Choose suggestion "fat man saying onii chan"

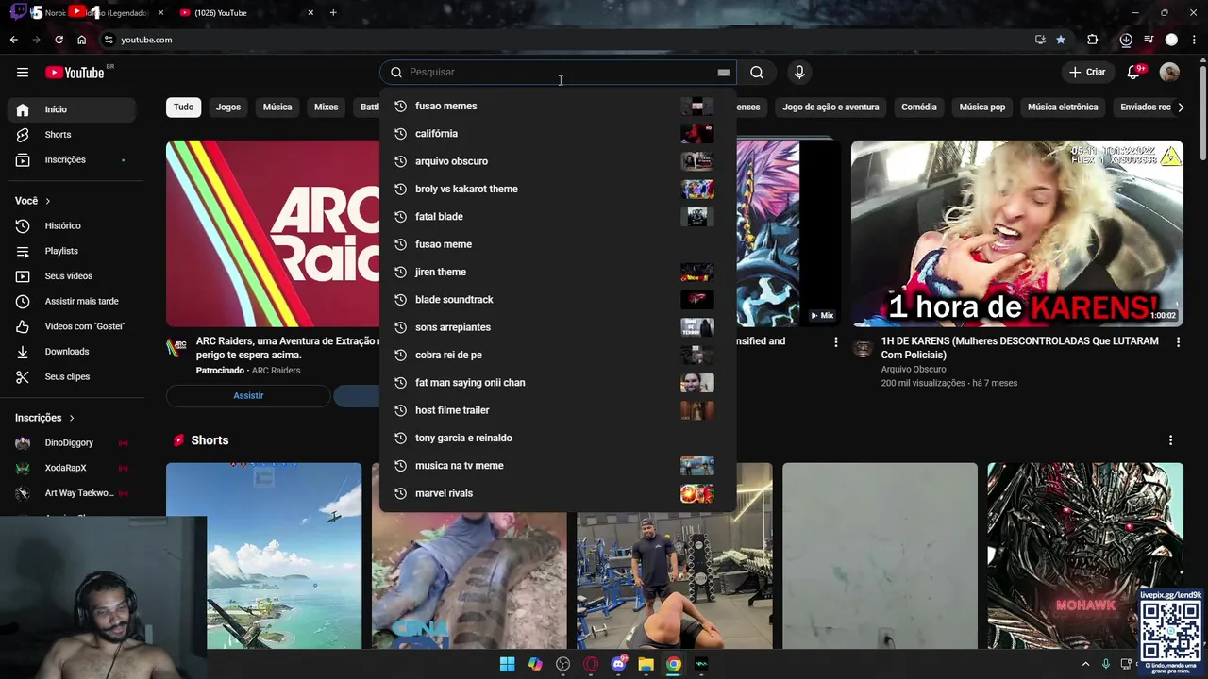(x=558, y=383)
